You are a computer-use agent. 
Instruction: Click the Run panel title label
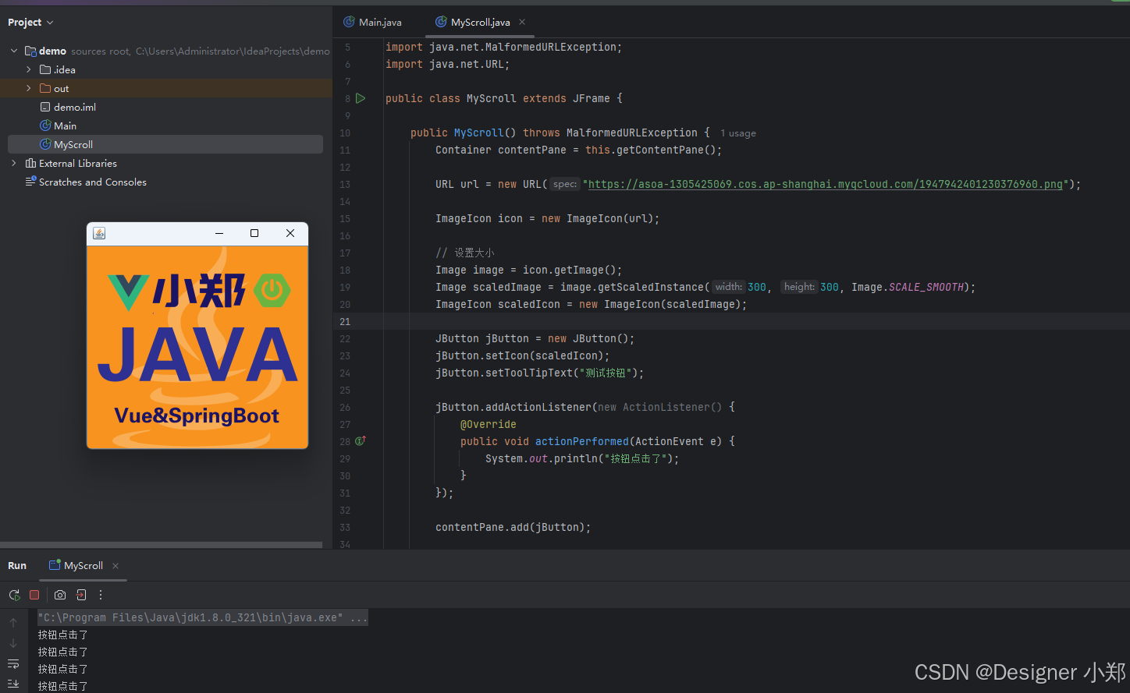pyautogui.click(x=17, y=566)
